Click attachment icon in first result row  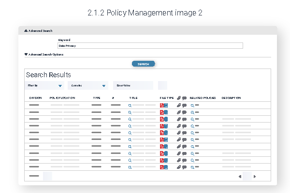(x=179, y=105)
